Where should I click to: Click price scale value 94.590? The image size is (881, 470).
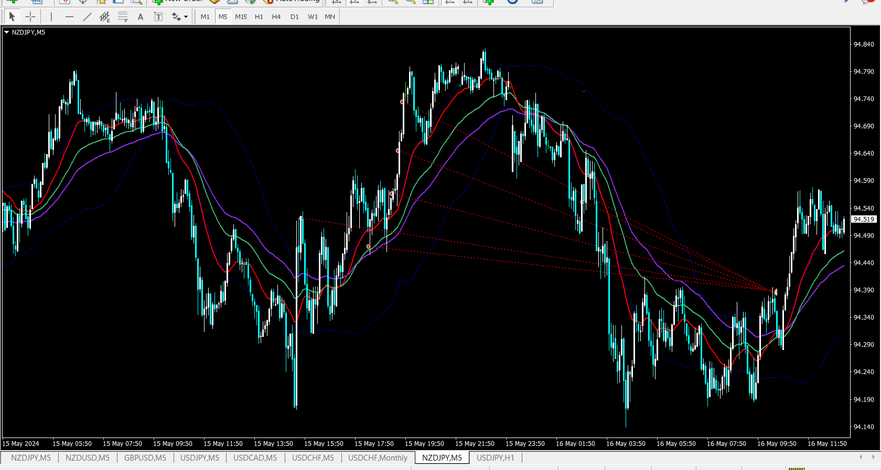[864, 181]
